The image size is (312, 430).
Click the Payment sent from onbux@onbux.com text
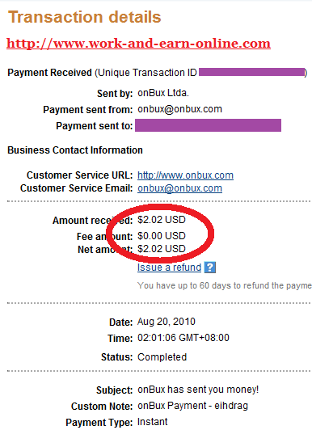pos(179,109)
